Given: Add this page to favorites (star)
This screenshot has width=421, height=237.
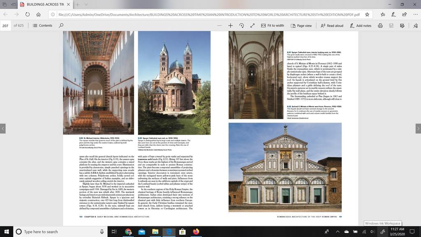Looking at the screenshot, I should pos(367,14).
